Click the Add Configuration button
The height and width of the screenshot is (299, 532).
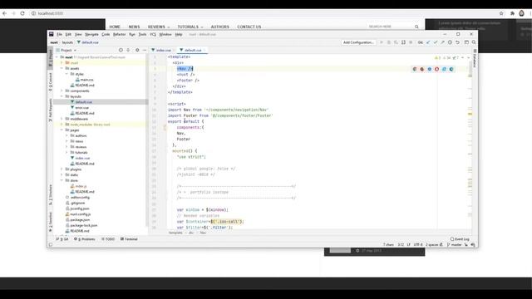(x=358, y=42)
